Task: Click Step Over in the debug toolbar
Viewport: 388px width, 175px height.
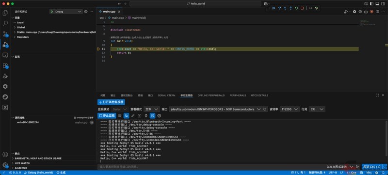Action: click(x=279, y=8)
